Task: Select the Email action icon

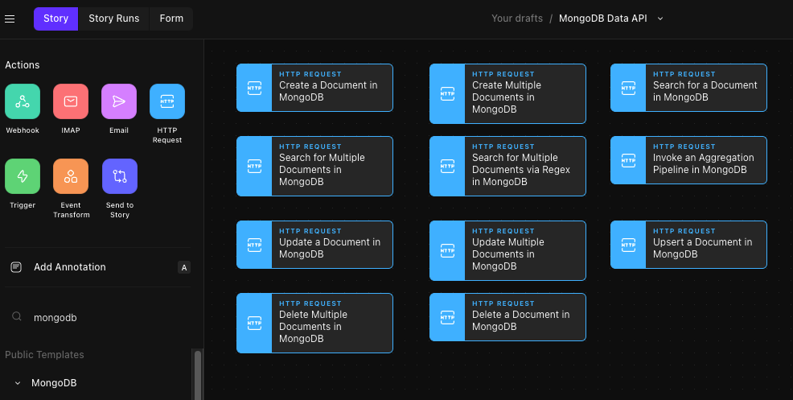Action: coord(119,101)
